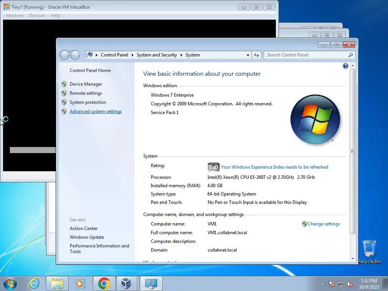Open the address bar history dropdown
The height and width of the screenshot is (291, 388).
pyautogui.click(x=248, y=55)
